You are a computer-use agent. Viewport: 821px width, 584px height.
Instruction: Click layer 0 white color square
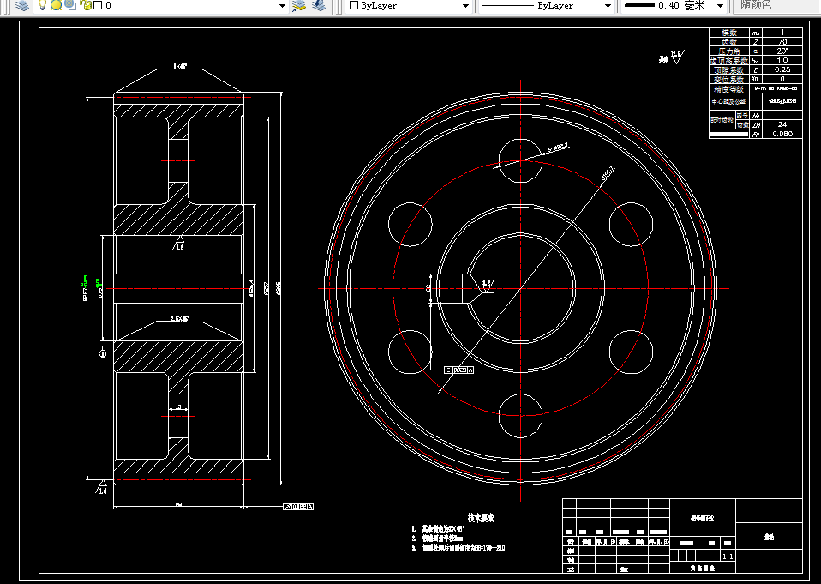tap(98, 5)
